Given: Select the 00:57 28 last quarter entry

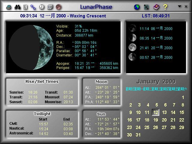Looking at the screenshot, I should (x=156, y=57).
